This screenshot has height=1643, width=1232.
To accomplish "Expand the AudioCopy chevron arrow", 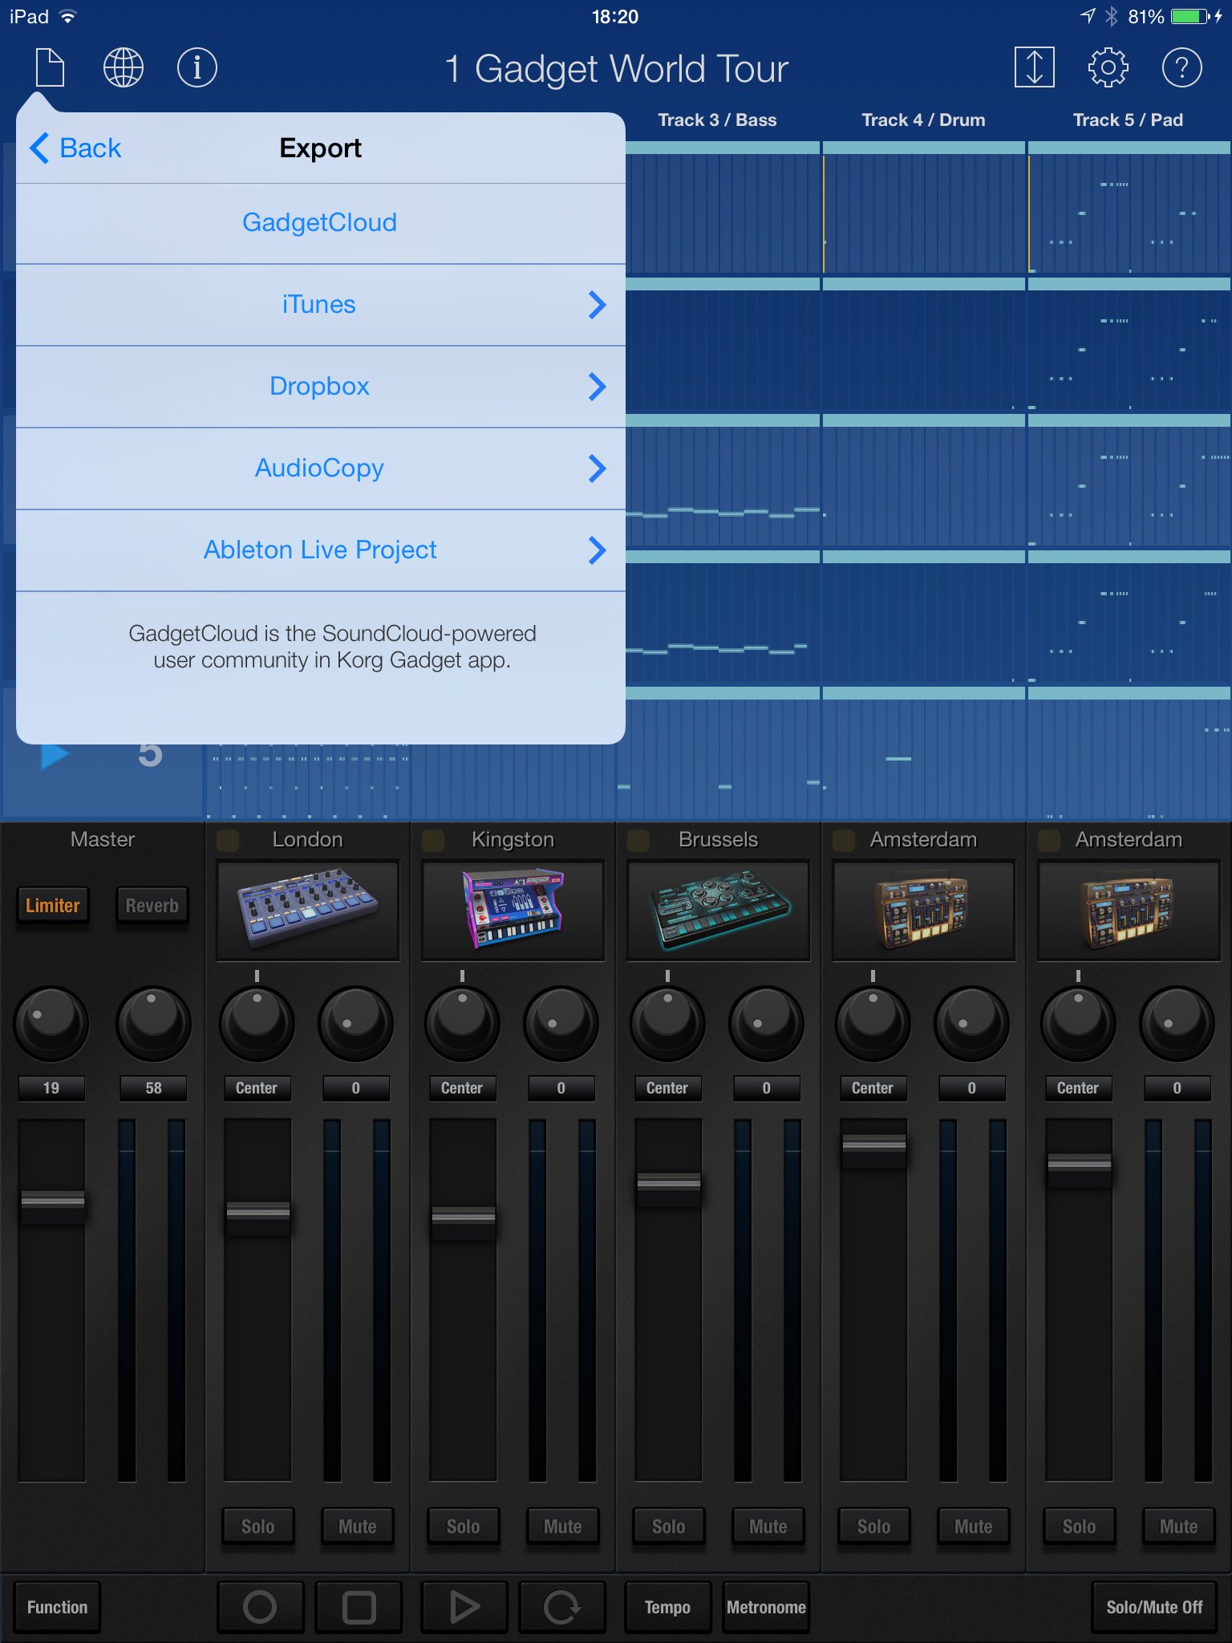I will (597, 469).
